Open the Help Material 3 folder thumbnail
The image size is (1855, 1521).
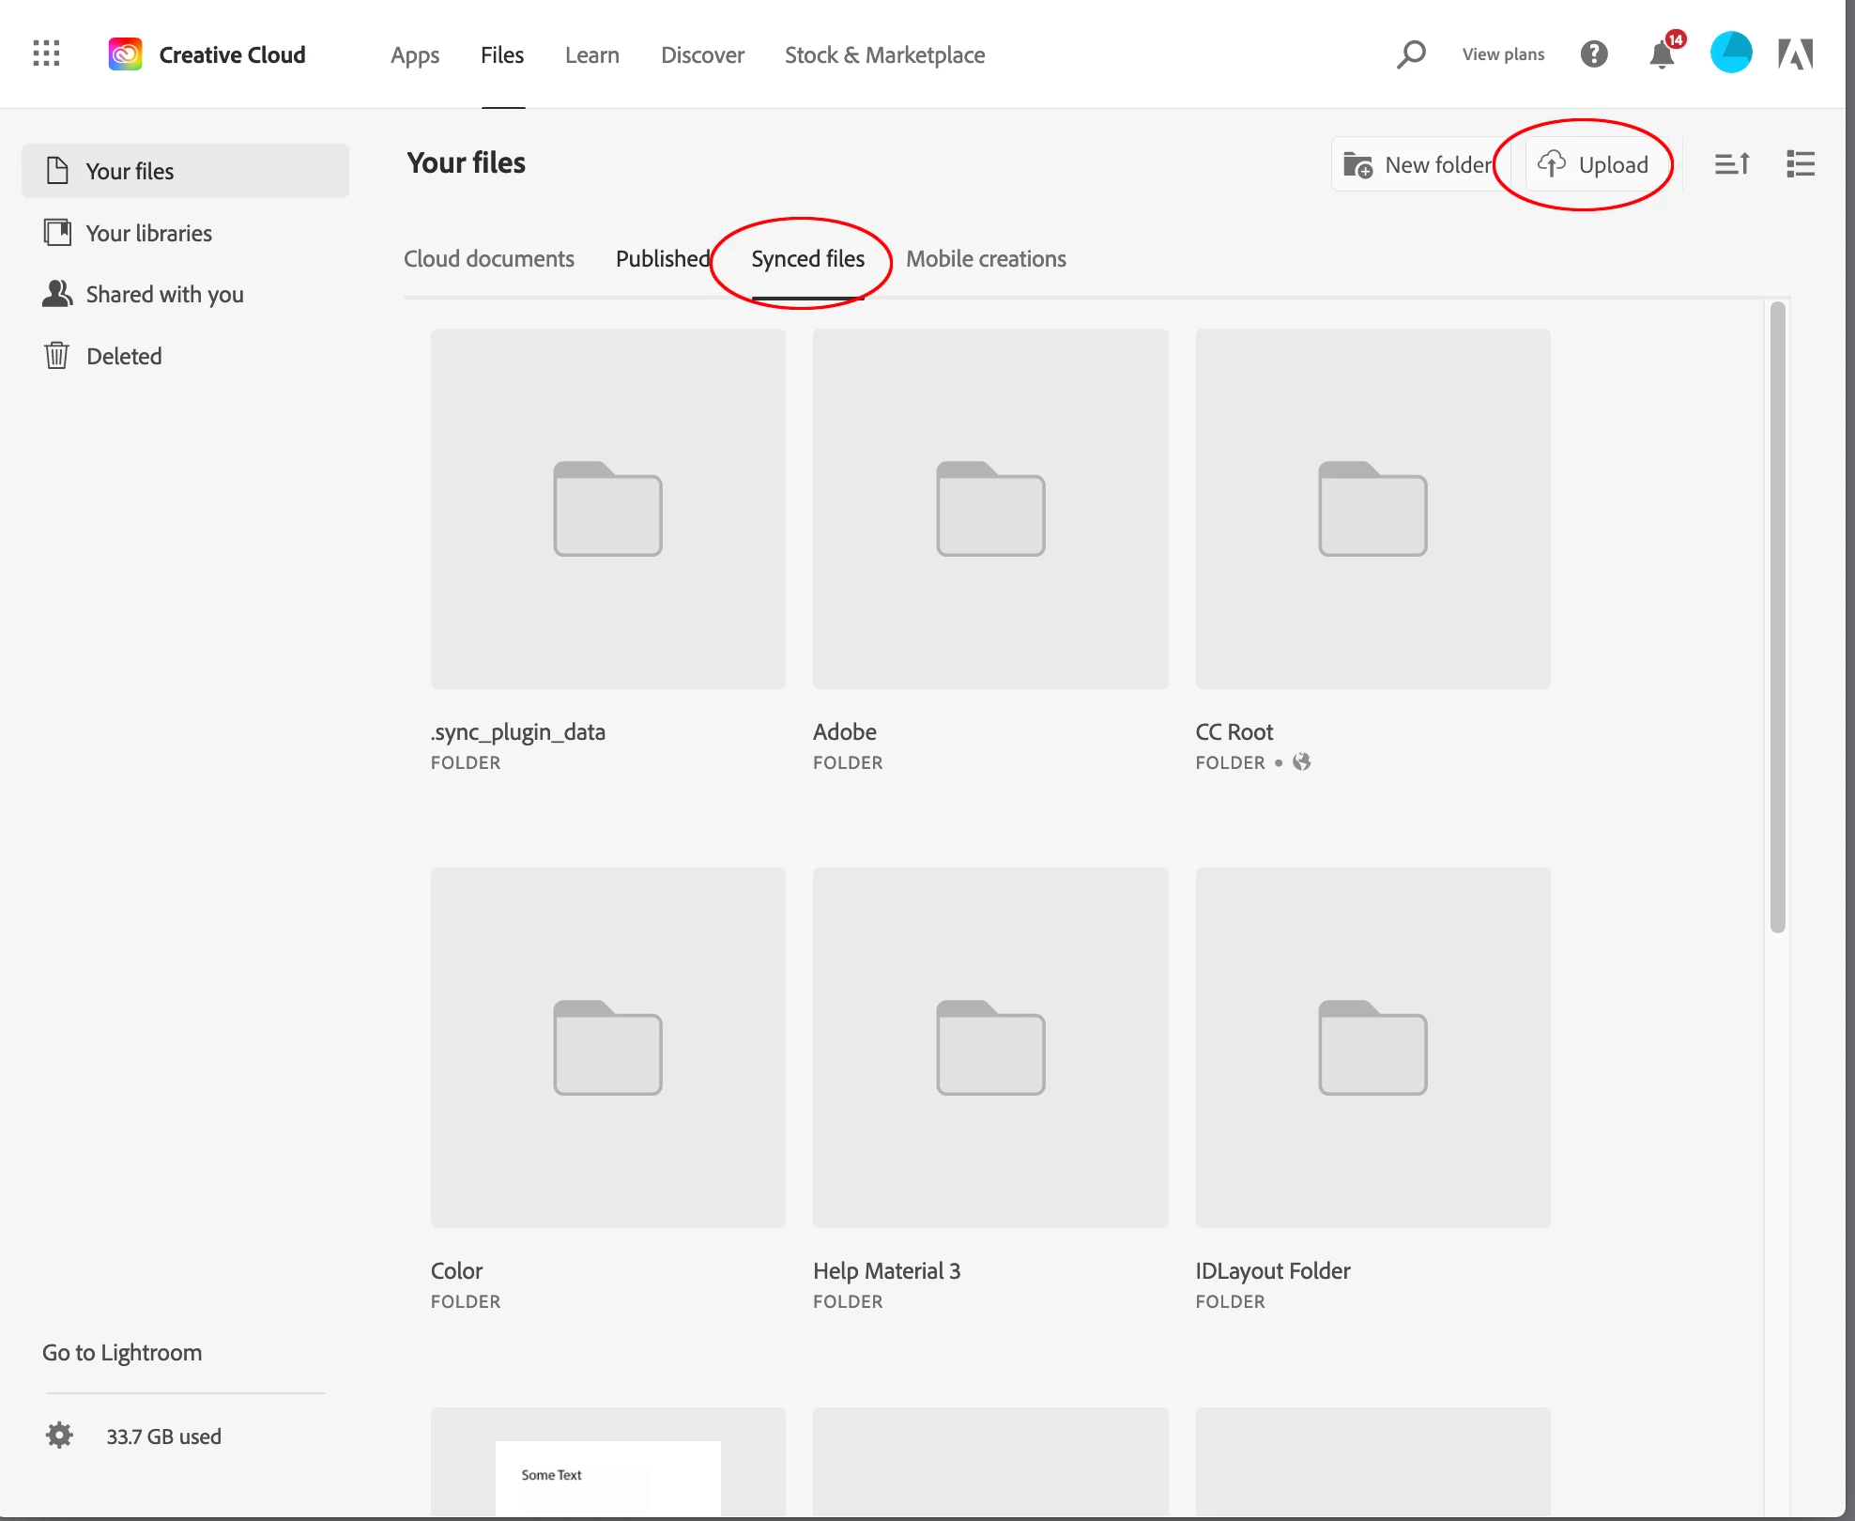(x=990, y=1047)
